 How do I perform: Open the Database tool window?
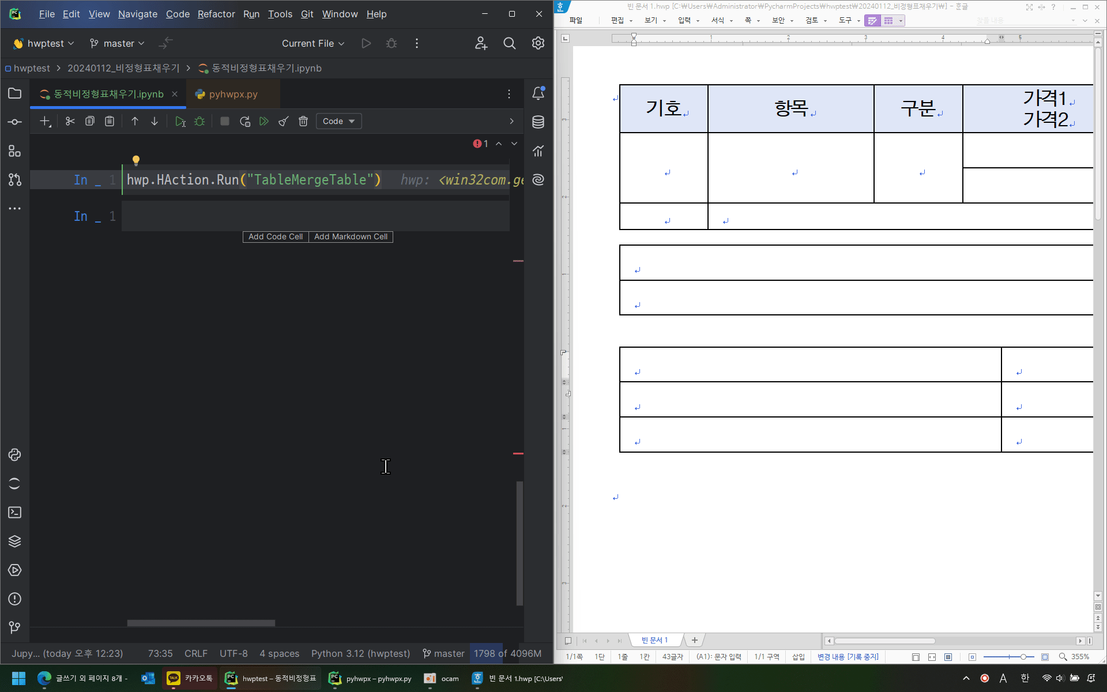point(538,122)
